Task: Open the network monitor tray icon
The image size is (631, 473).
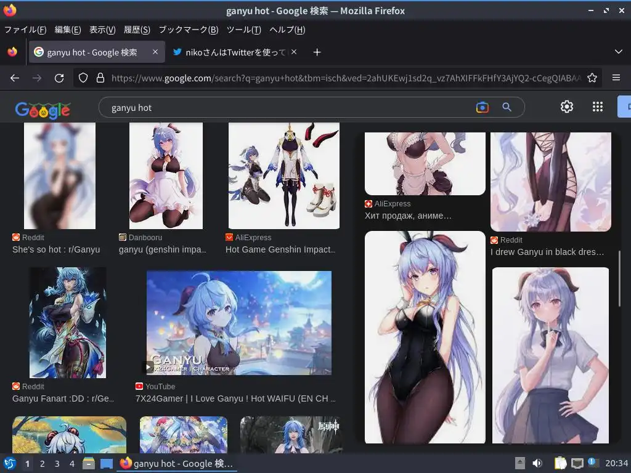Action: click(x=577, y=463)
